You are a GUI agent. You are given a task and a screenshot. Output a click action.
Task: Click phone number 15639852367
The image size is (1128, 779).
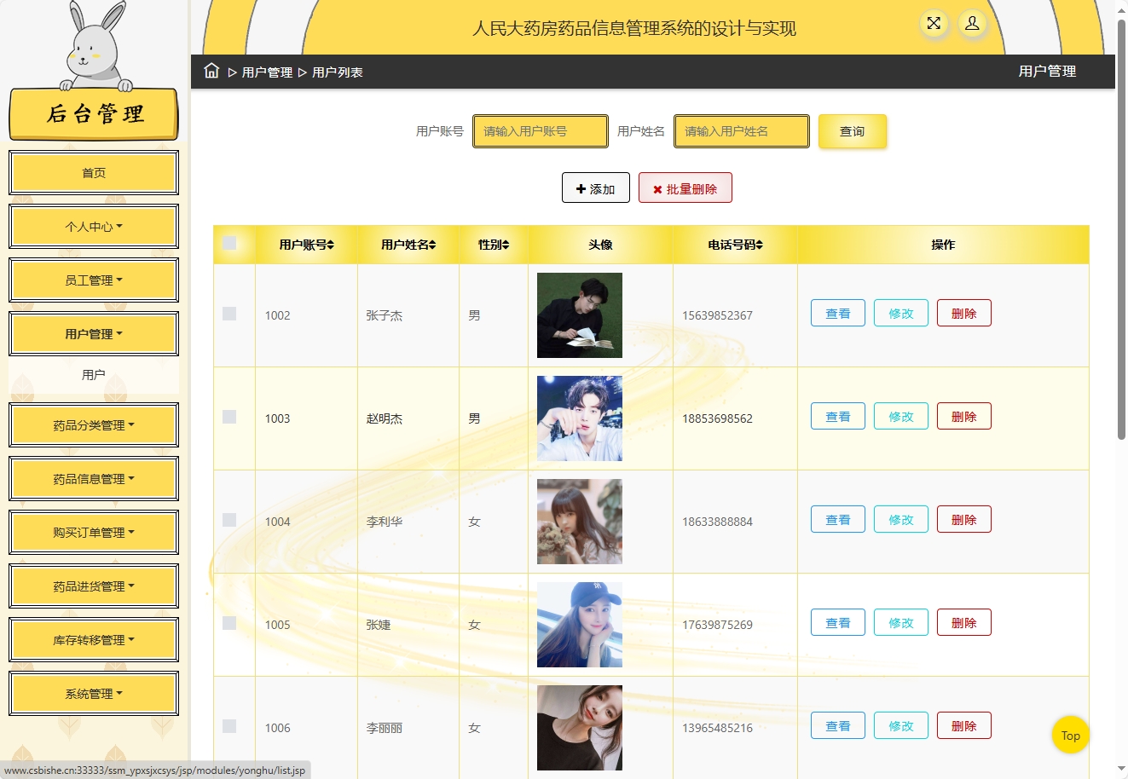click(x=717, y=315)
